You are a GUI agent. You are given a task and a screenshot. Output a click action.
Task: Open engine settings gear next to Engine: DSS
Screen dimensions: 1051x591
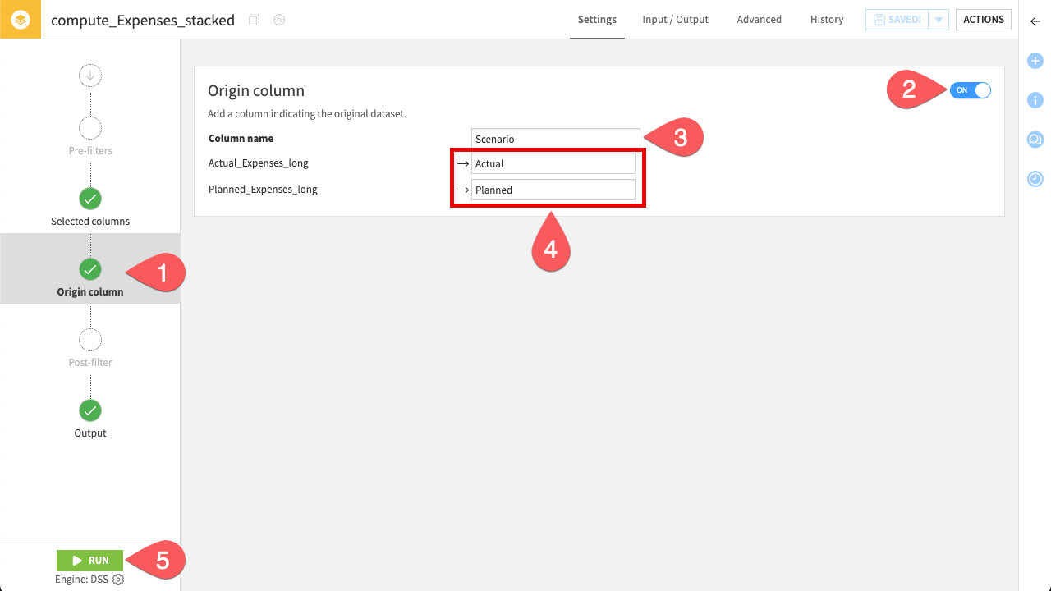pyautogui.click(x=117, y=579)
